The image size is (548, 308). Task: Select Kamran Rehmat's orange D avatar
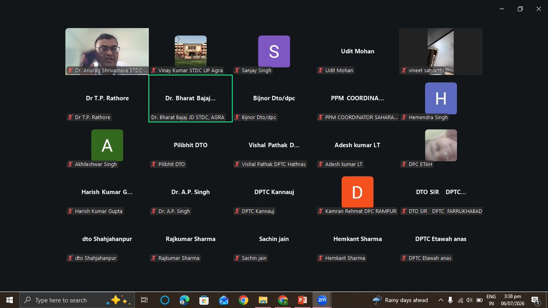(x=357, y=192)
